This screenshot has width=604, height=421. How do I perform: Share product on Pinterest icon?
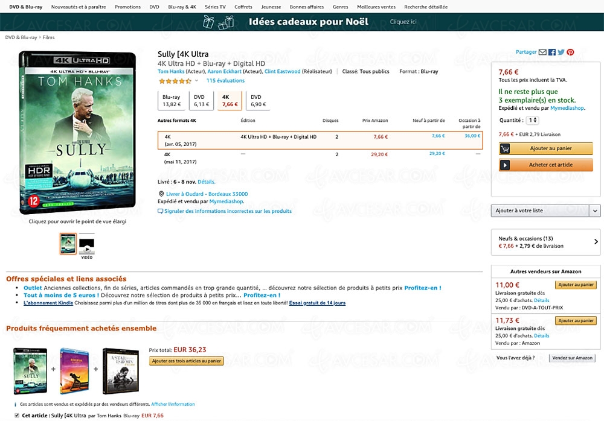[x=571, y=52]
